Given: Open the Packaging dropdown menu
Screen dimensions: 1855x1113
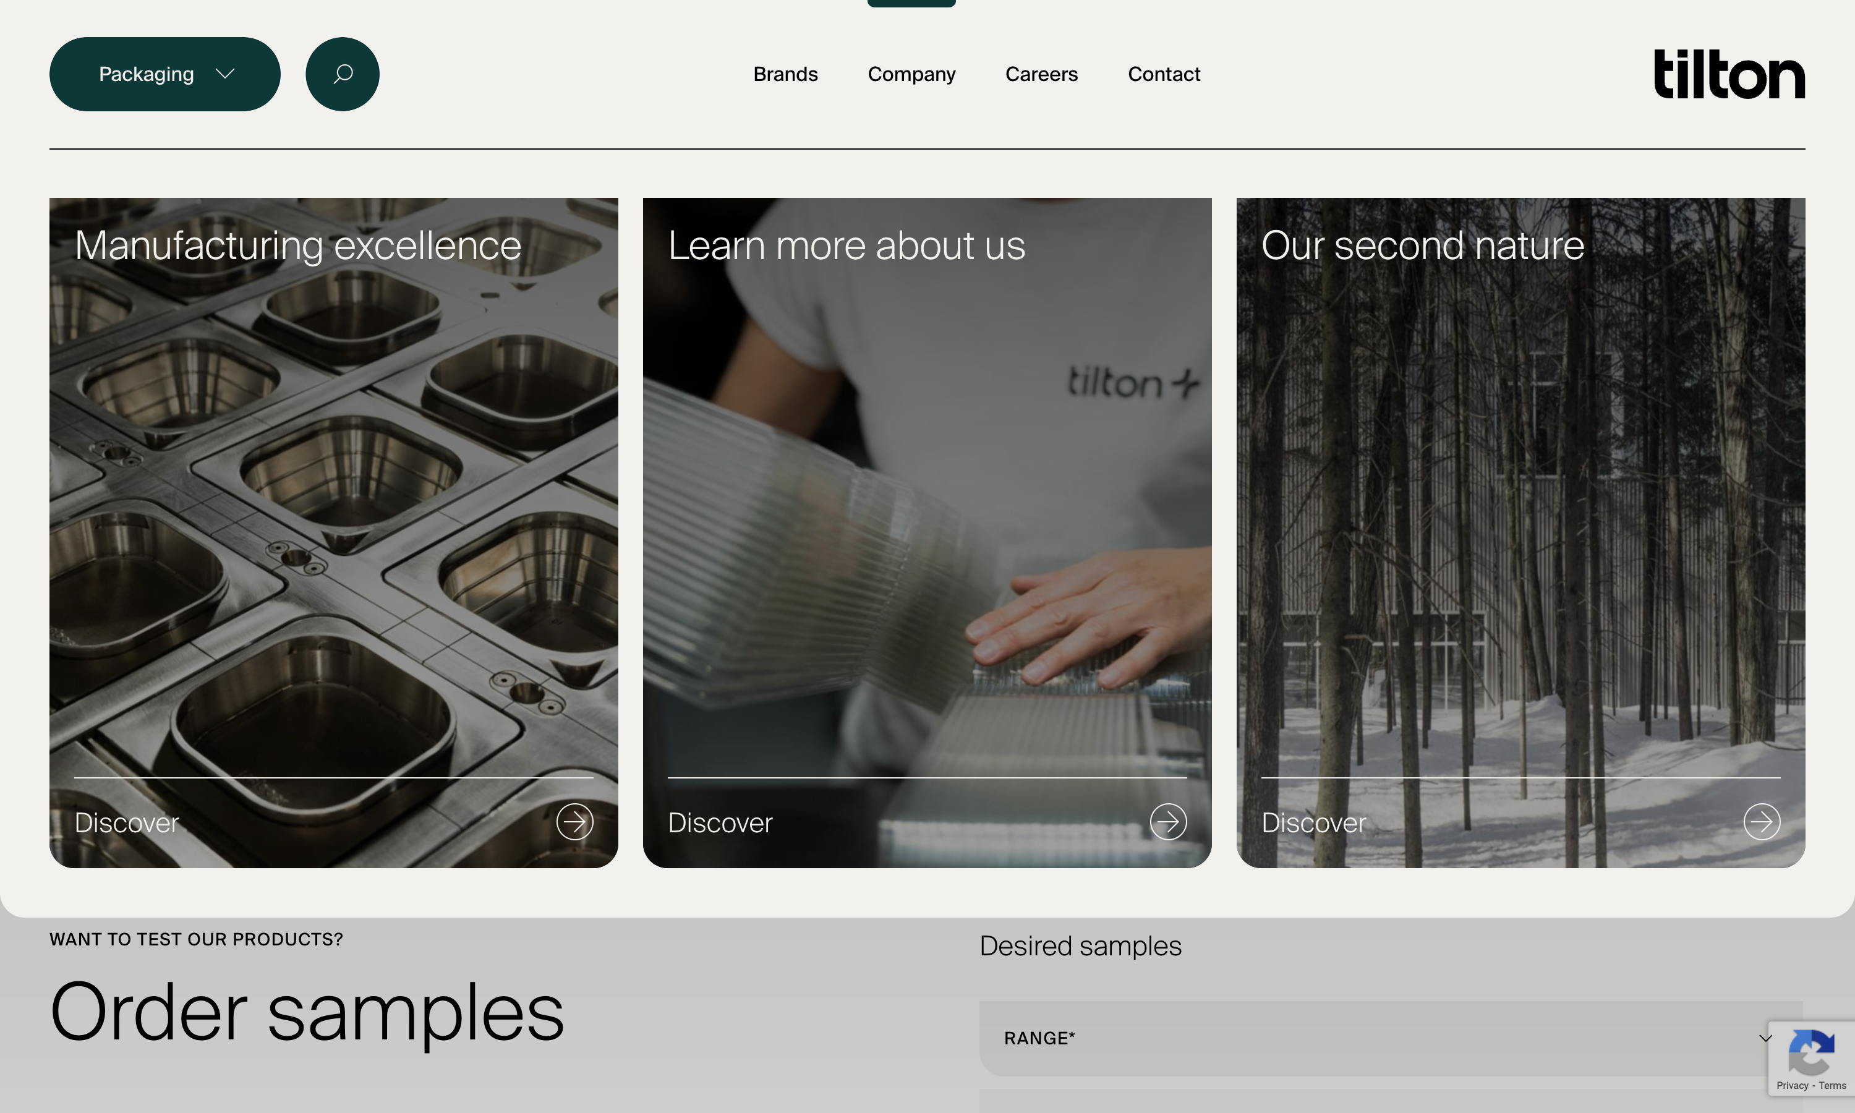Looking at the screenshot, I should pyautogui.click(x=165, y=74).
